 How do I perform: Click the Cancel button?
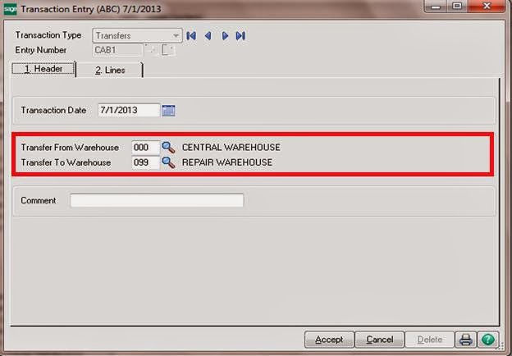379,340
